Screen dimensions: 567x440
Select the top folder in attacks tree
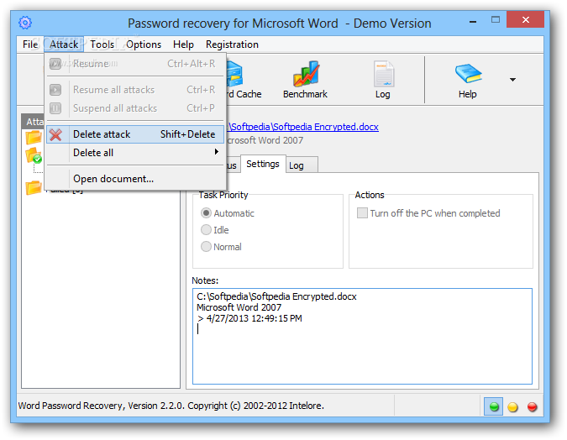[34, 138]
